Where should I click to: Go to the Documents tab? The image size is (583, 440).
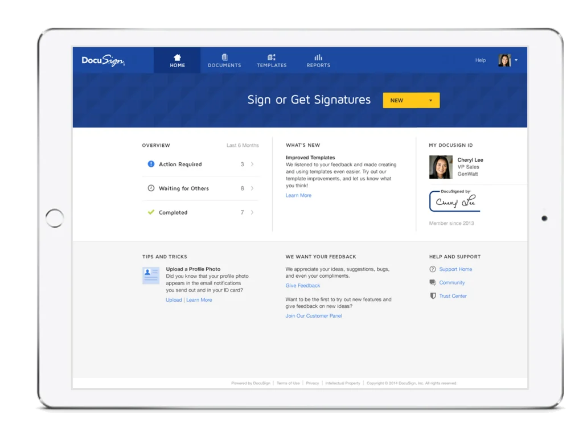pyautogui.click(x=224, y=60)
